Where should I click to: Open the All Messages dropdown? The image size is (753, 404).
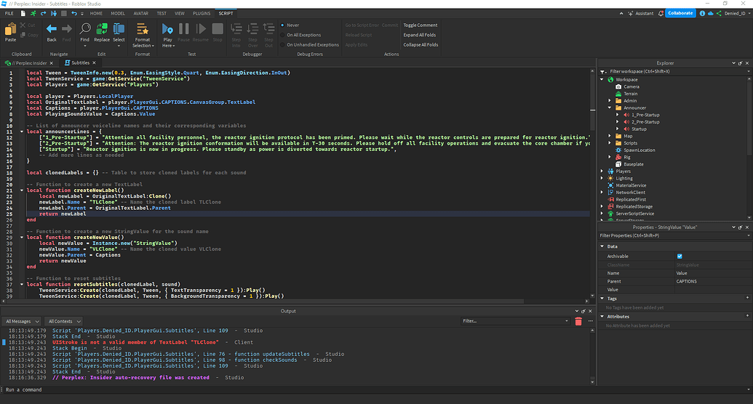tap(22, 320)
